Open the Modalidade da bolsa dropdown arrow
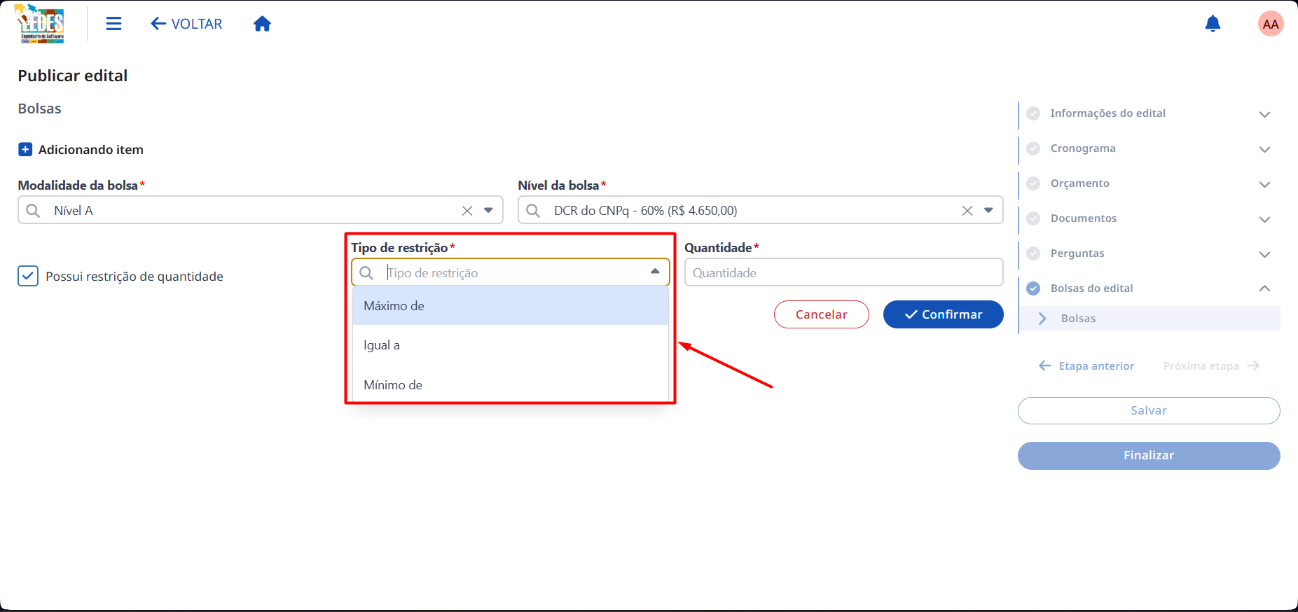 click(488, 211)
